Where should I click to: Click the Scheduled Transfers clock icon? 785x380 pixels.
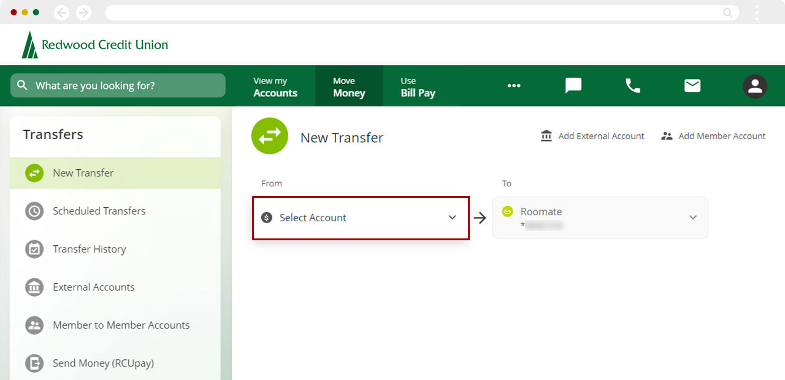tap(34, 211)
